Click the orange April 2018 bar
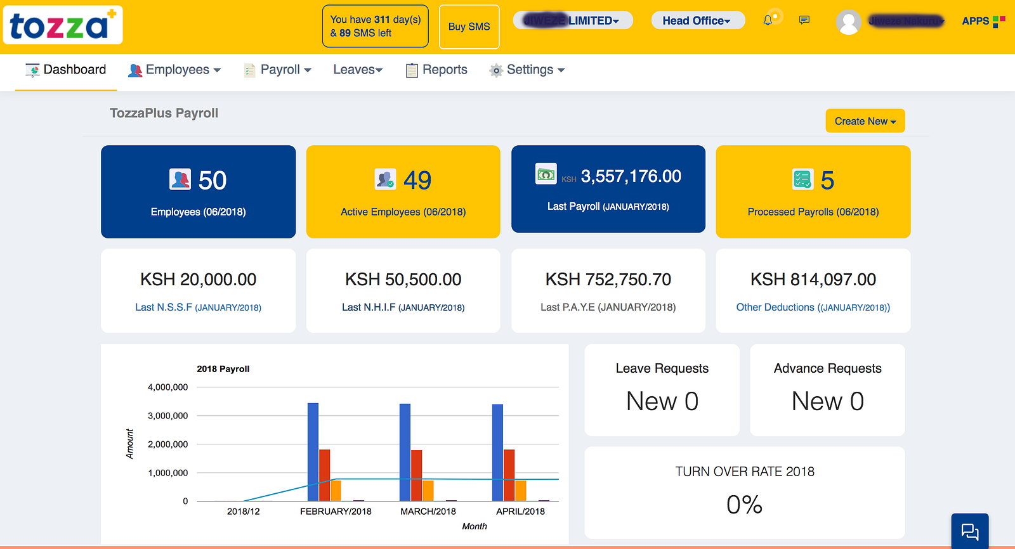Image resolution: width=1015 pixels, height=549 pixels. pos(521,491)
